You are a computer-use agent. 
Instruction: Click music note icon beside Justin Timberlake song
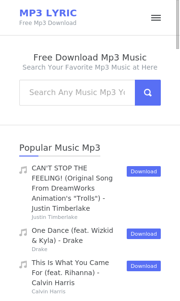pos(23,170)
